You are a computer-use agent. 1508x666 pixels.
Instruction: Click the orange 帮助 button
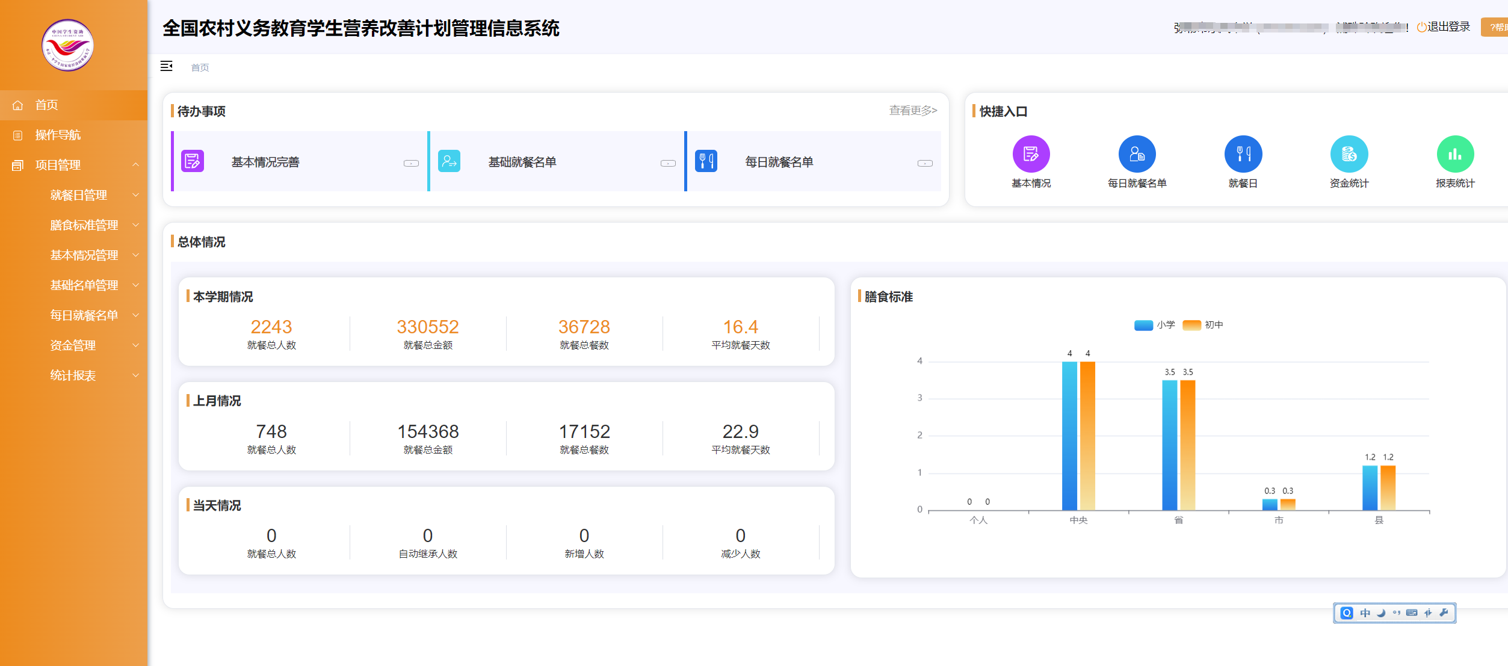pyautogui.click(x=1495, y=27)
